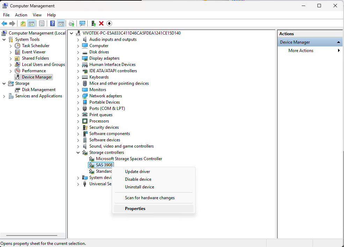The width and height of the screenshot is (344, 247).
Task: Open Properties from the context menu
Action: point(154,208)
